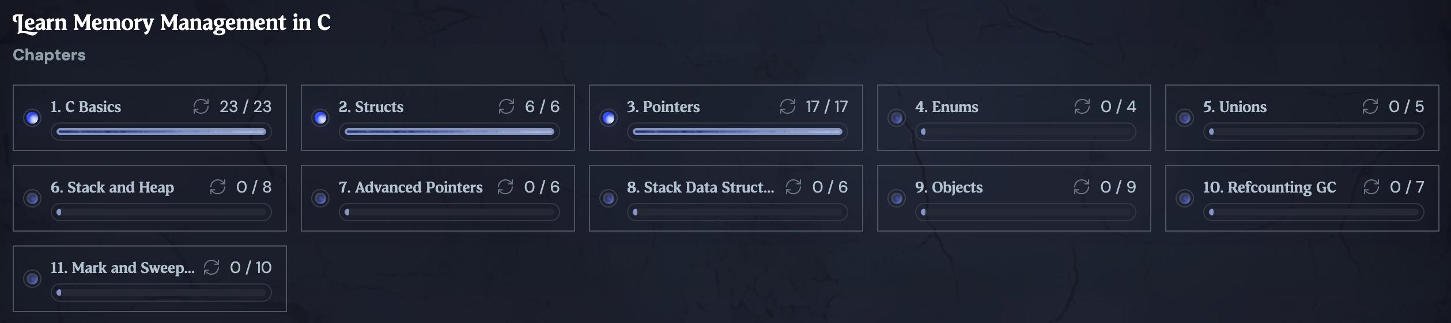Screen dimensions: 1451x323
Task: Reset icon for Stack and Heap chapter
Action: click(218, 187)
